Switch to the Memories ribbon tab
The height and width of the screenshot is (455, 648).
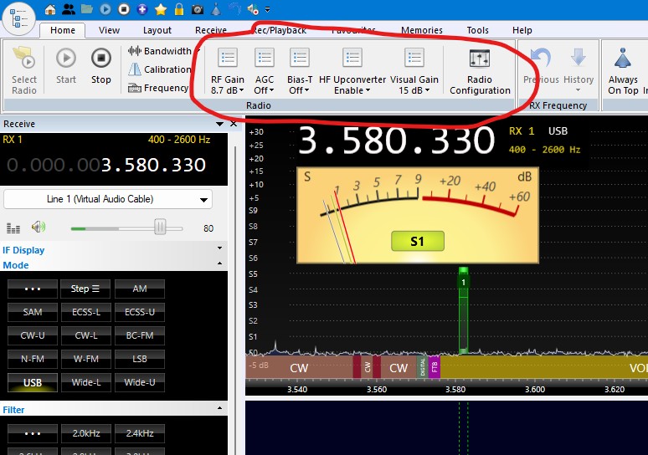[421, 30]
